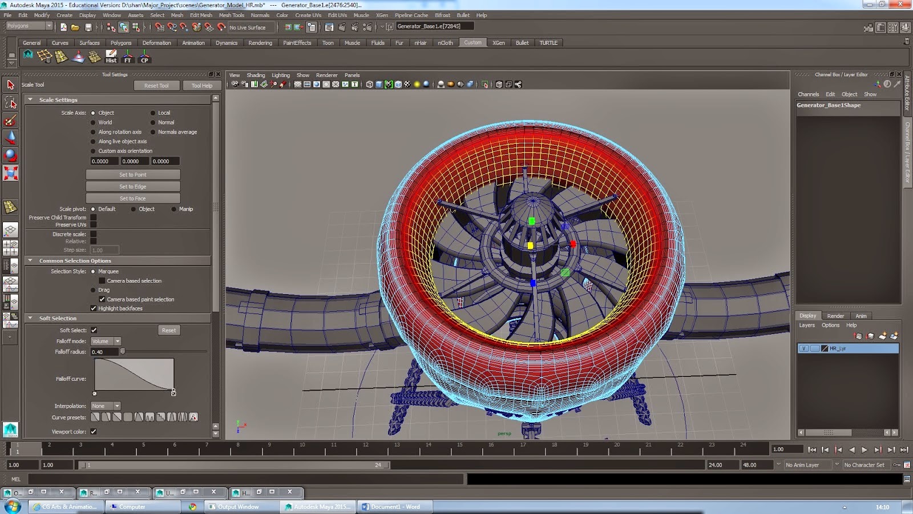Activate the Paint Selection tool in the toolbox
This screenshot has height=514, width=913.
10,120
